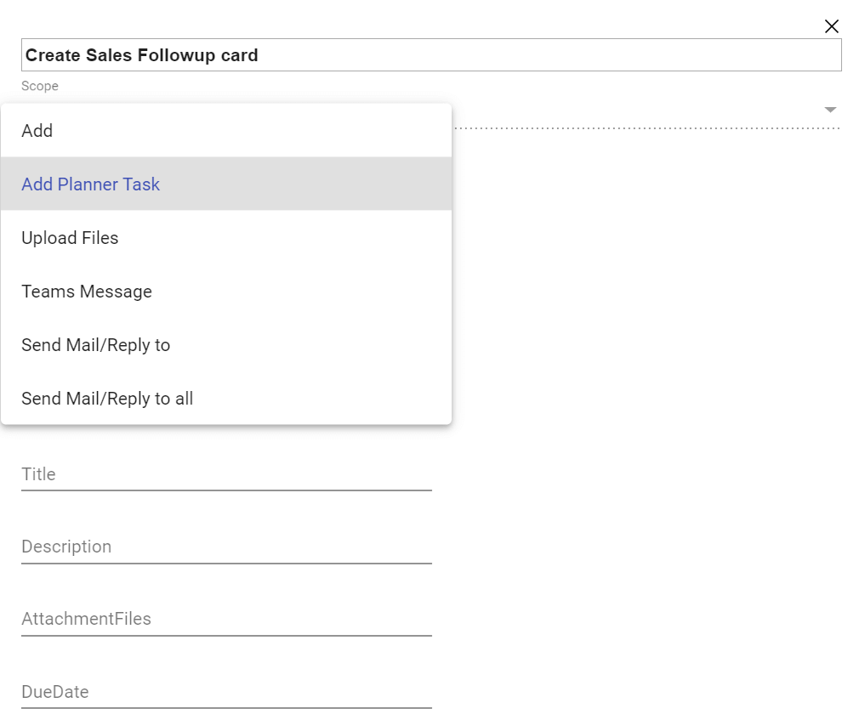Close the card dialog with the X icon
This screenshot has height=714, width=848.
click(x=832, y=26)
